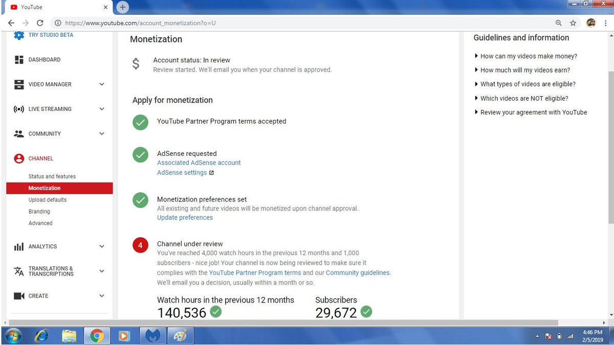614x345 pixels.
Task: Open the YouTube Partner Program terms link
Action: coord(255,273)
